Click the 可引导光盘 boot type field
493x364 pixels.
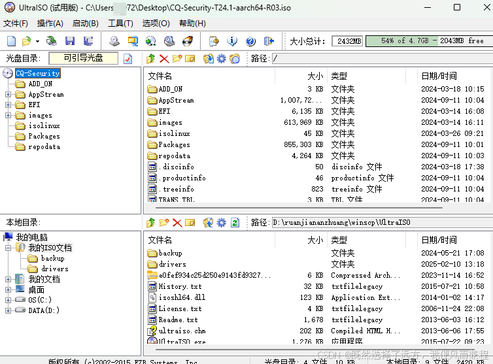coord(83,58)
